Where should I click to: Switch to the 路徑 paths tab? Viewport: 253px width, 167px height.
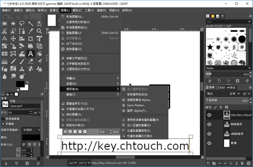231,87
